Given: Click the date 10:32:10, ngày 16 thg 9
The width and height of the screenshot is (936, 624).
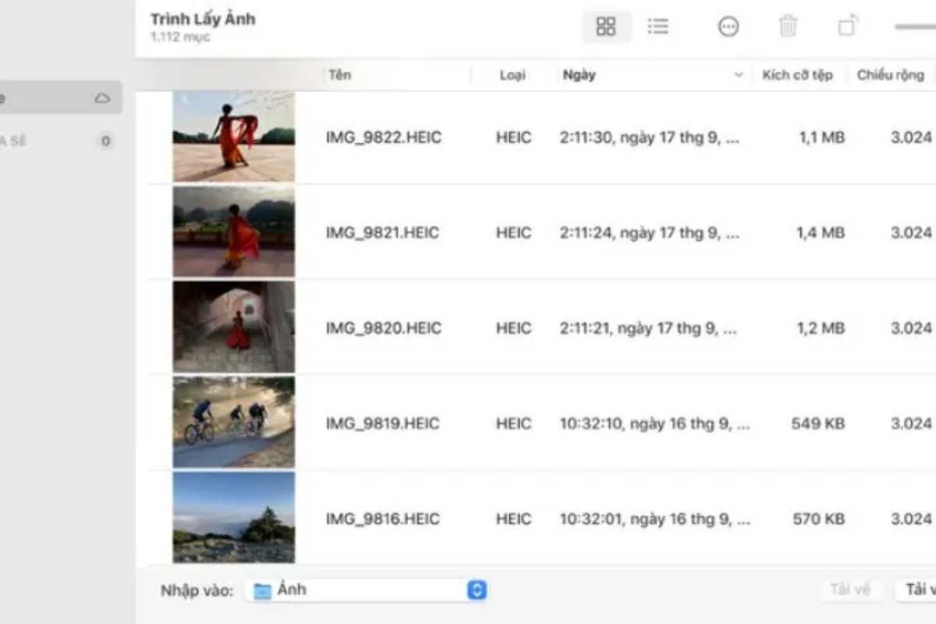Looking at the screenshot, I should click(x=654, y=424).
